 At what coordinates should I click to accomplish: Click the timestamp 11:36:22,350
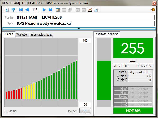click(x=144, y=66)
